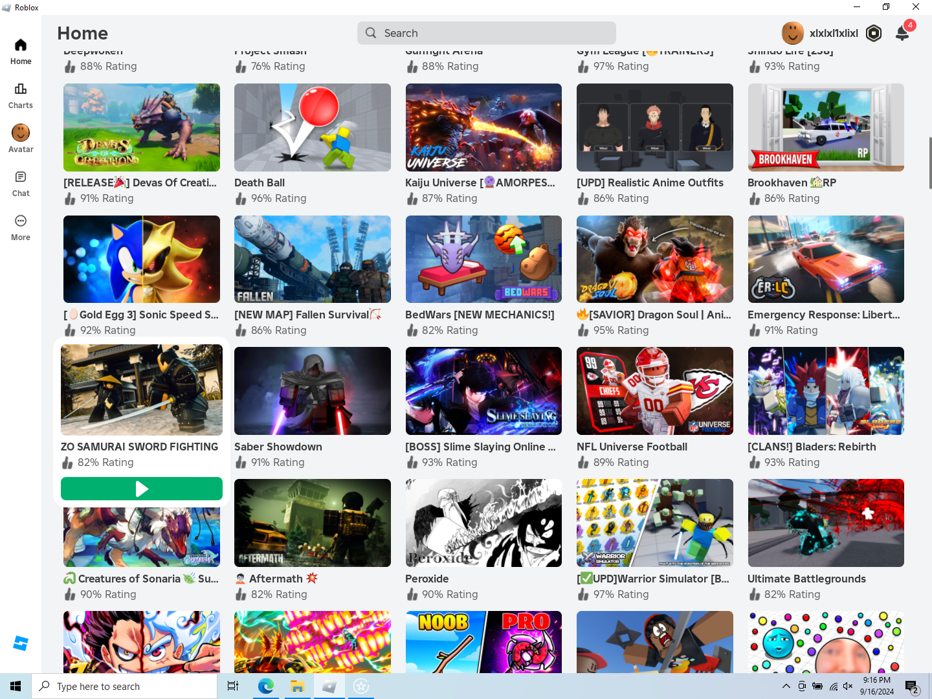
Task: Click the Creatures of Sonaria title
Action: coord(141,579)
